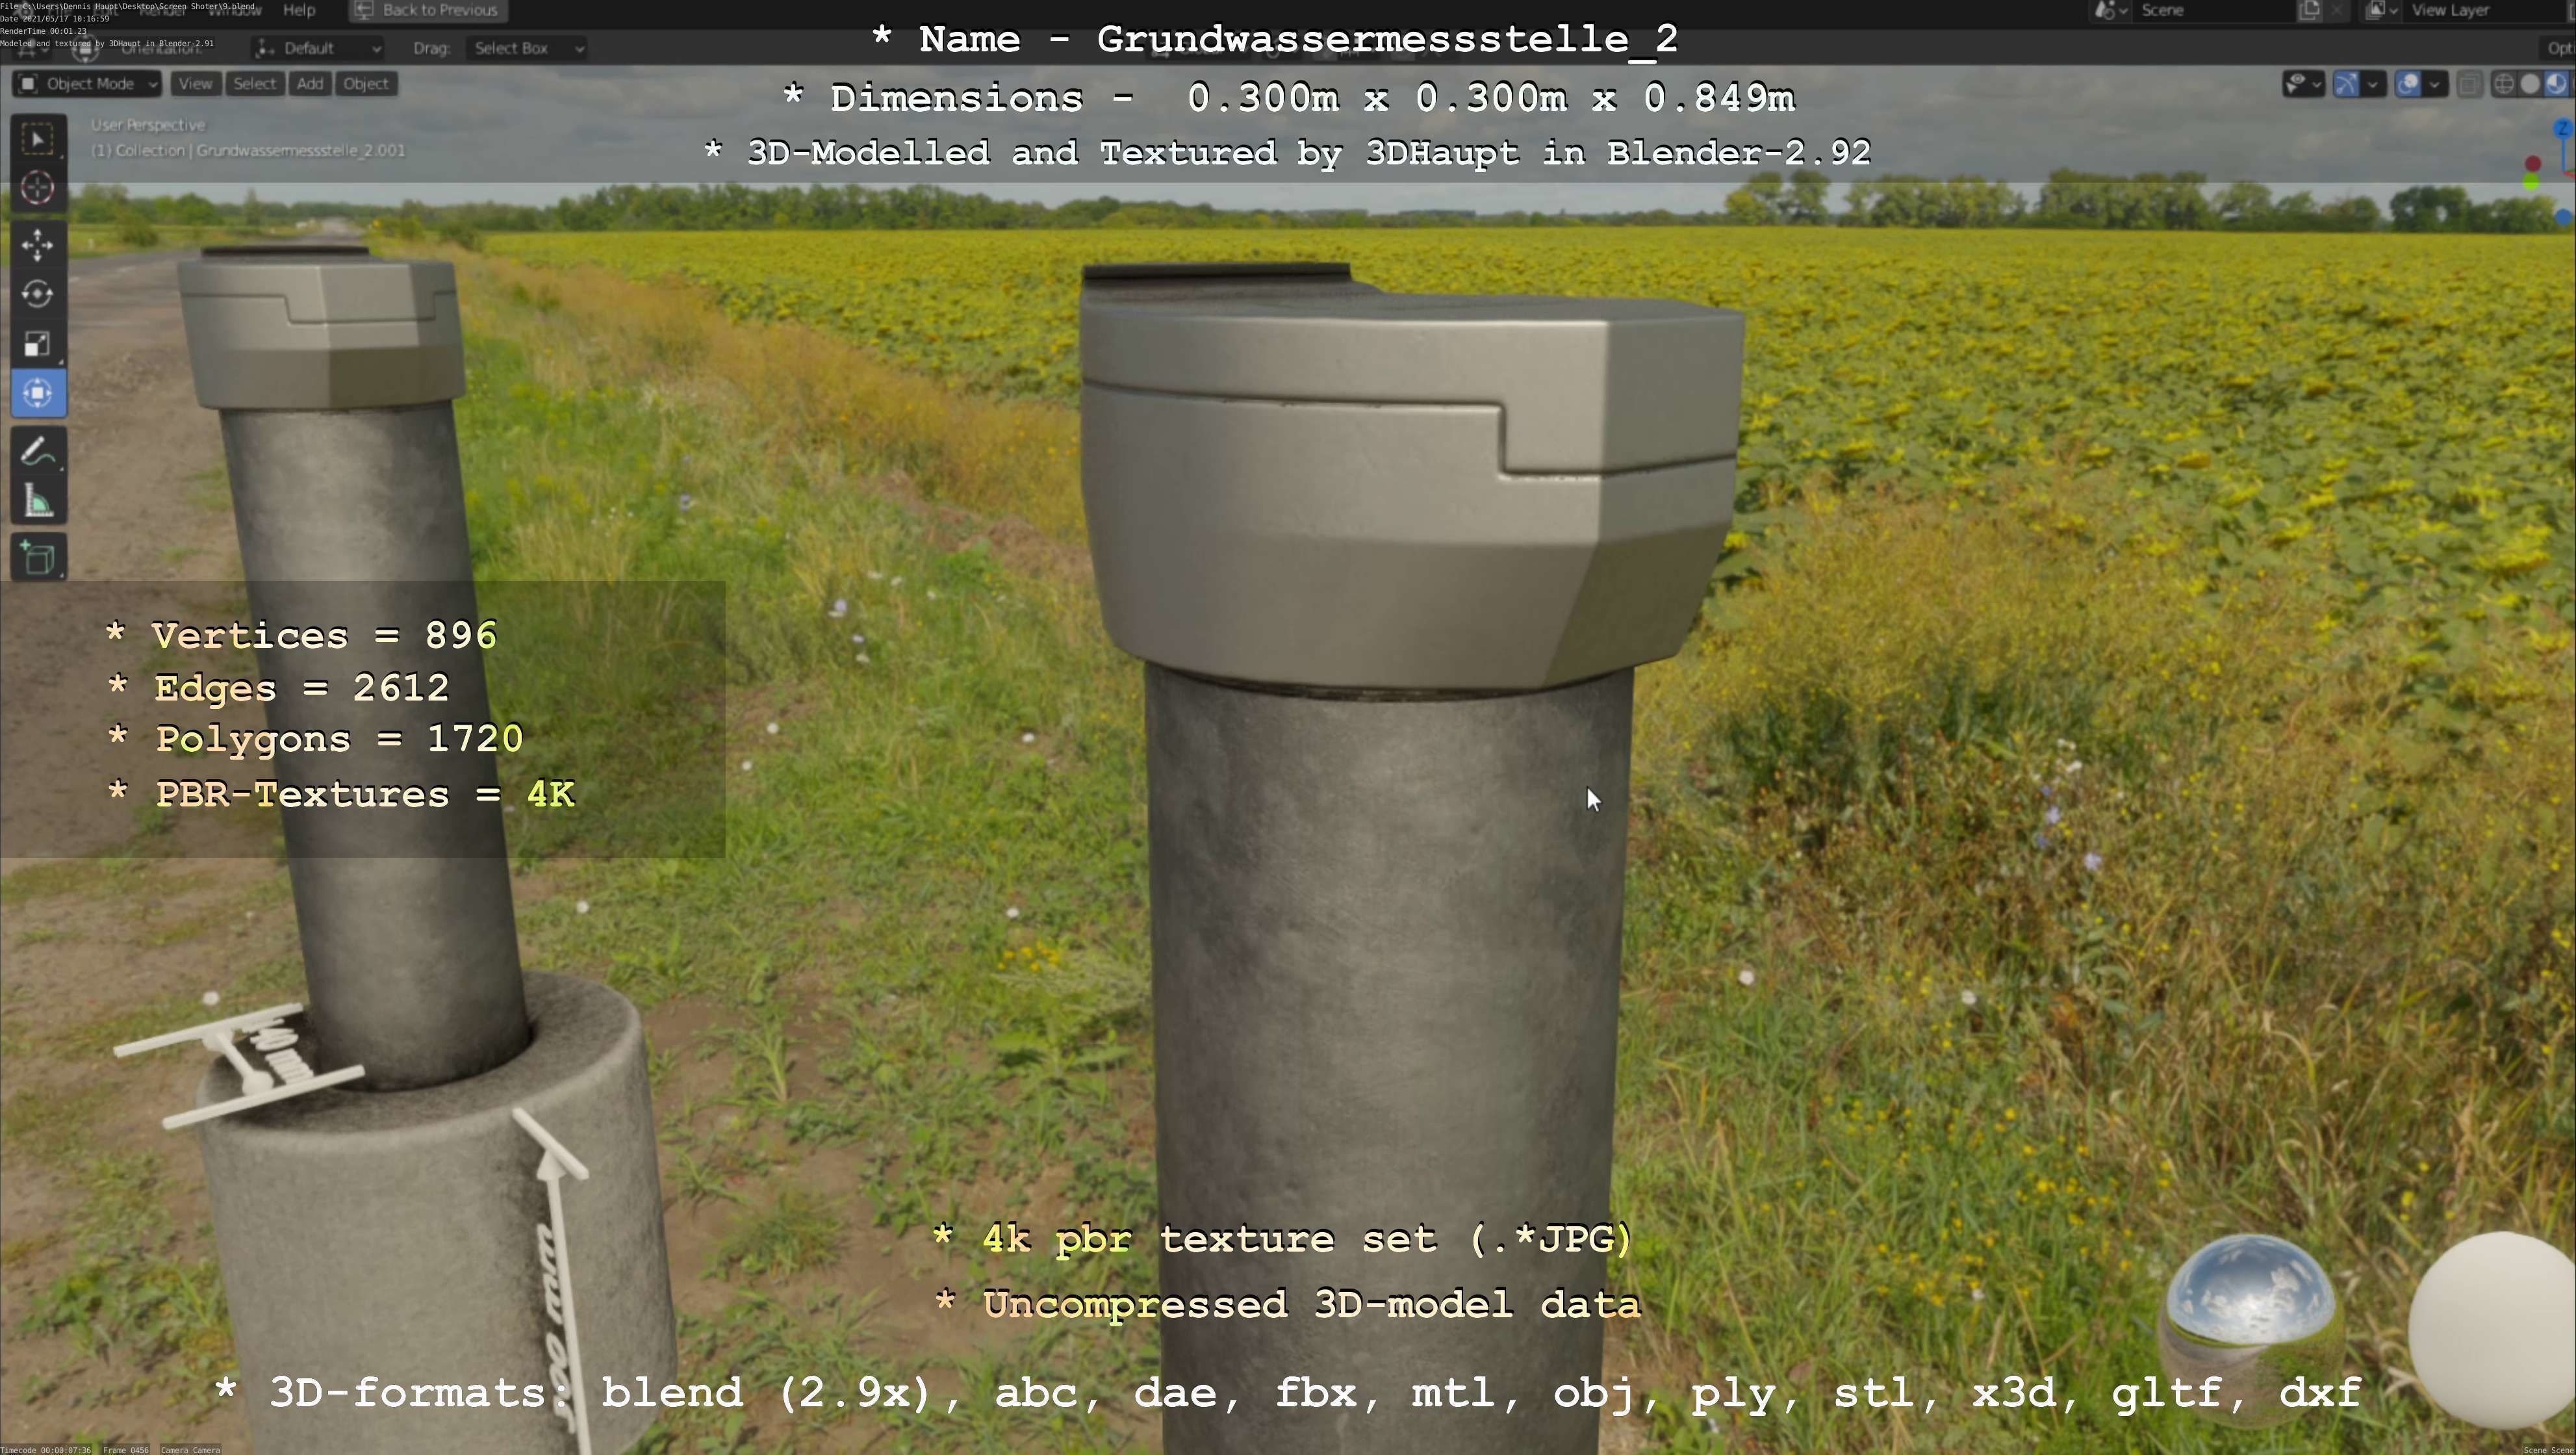Open the Object menu in viewport header
Screen dimensions: 2576x1455
click(x=366, y=84)
